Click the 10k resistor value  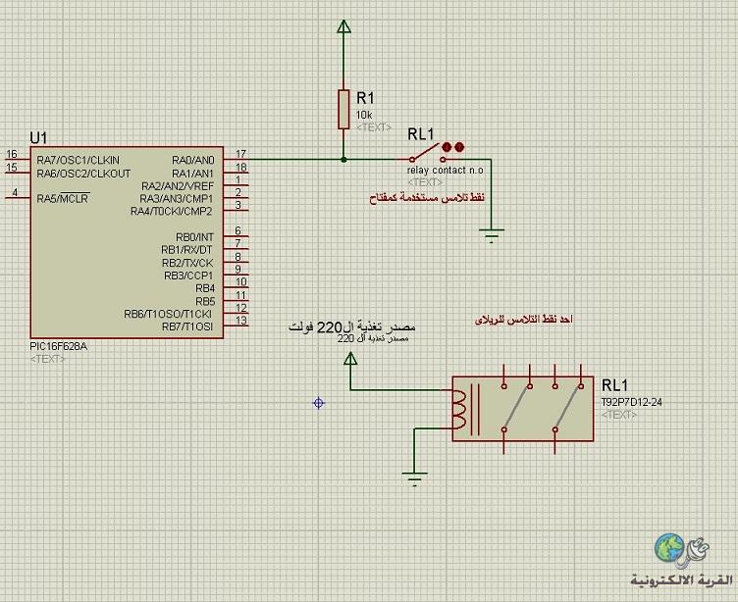click(364, 115)
